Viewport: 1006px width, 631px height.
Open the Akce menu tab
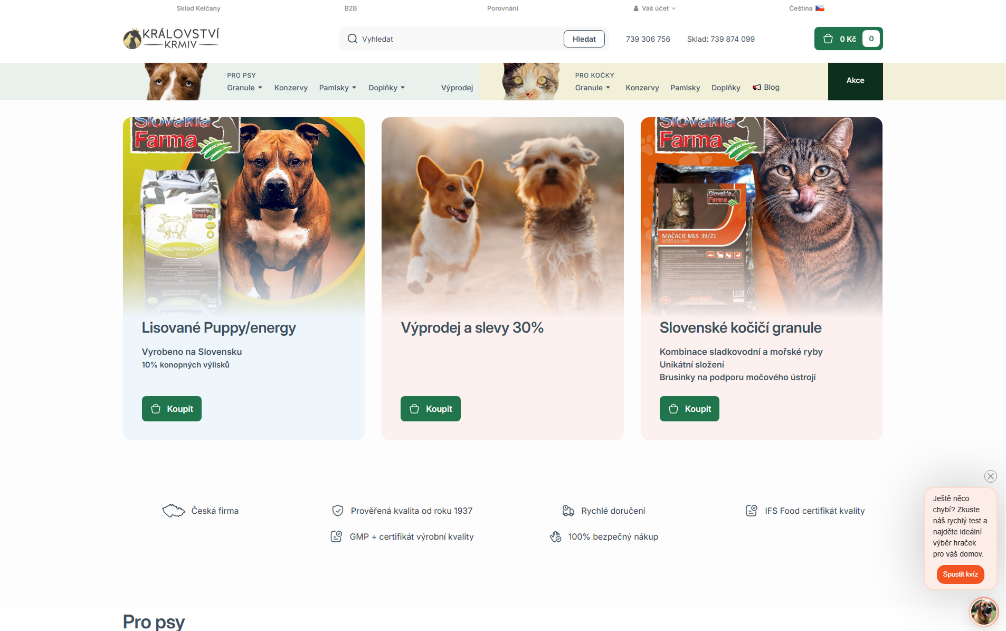(855, 81)
